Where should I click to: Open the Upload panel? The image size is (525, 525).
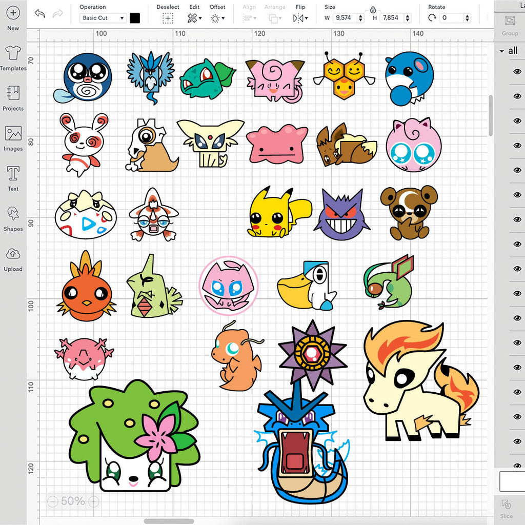click(x=13, y=259)
